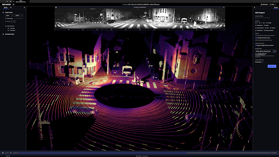
Task: Open the Help dropdown menu
Action: click(273, 4)
